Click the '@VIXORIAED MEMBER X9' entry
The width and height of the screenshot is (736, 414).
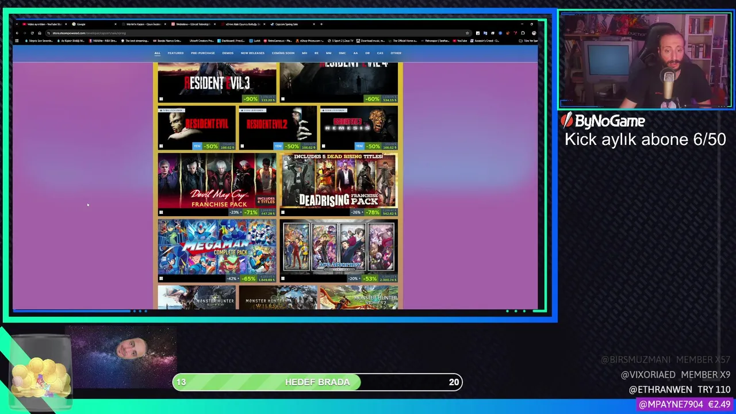tap(676, 374)
